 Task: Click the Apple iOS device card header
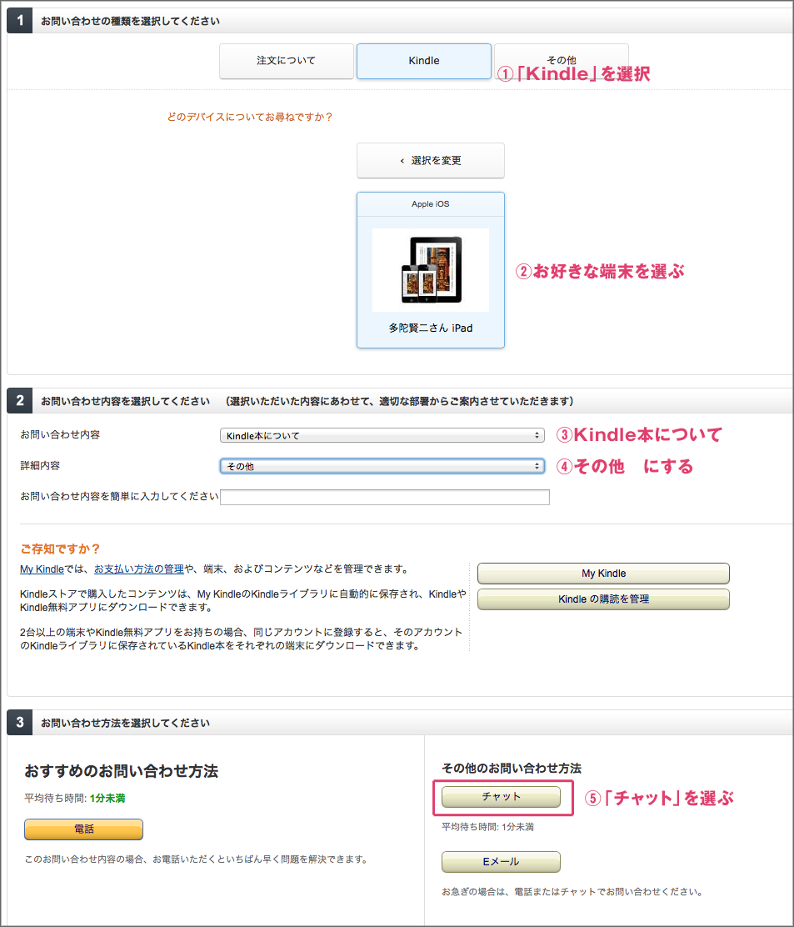point(431,204)
